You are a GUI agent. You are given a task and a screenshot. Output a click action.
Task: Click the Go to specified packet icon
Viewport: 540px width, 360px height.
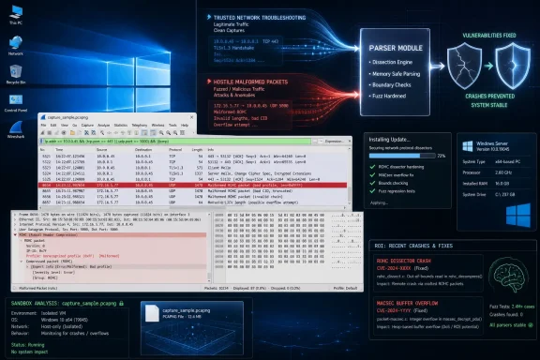click(123, 132)
